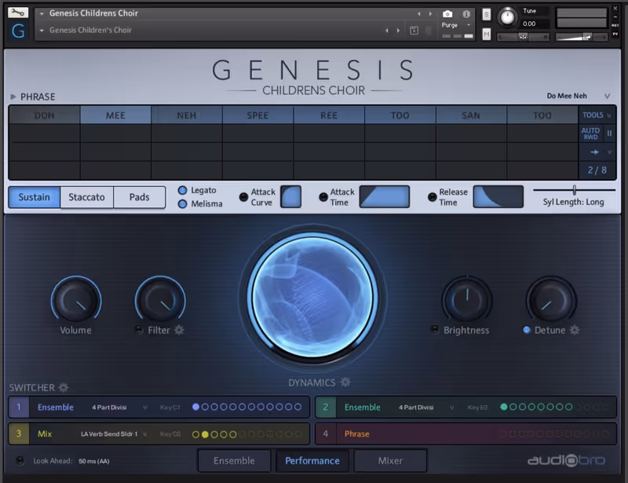Viewport: 628px width, 483px height.
Task: Open the Dynamics settings gear
Action: (x=344, y=382)
